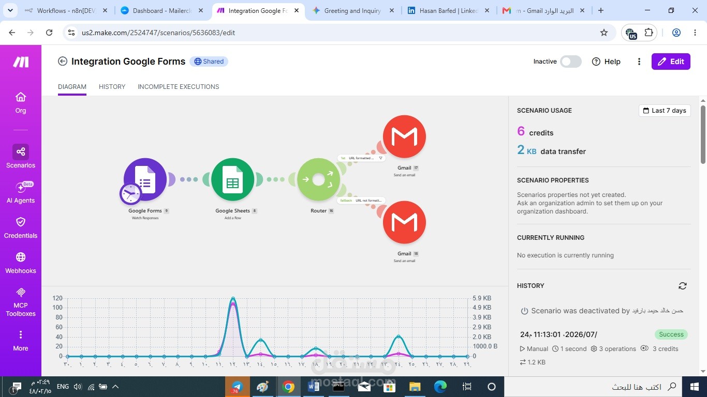Switch to the DIAGRAM tab
This screenshot has height=397, width=707.
tap(72, 87)
